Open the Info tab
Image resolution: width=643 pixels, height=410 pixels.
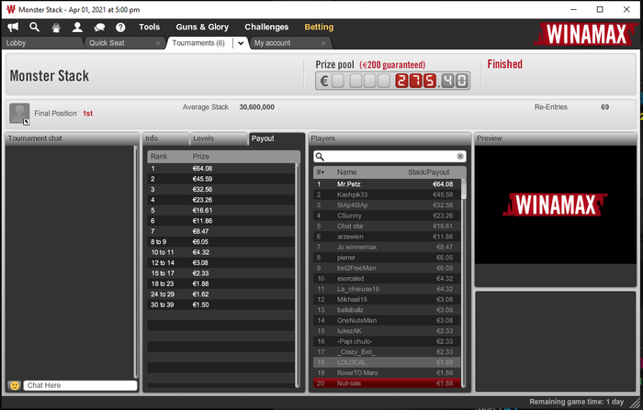pos(165,139)
